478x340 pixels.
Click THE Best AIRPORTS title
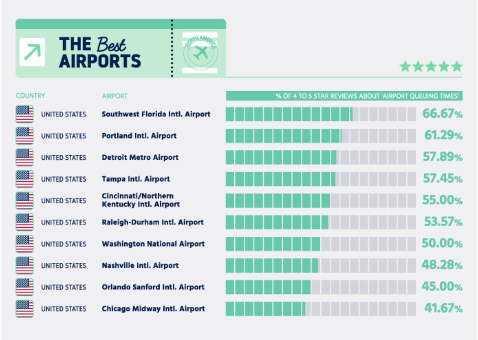pos(100,53)
